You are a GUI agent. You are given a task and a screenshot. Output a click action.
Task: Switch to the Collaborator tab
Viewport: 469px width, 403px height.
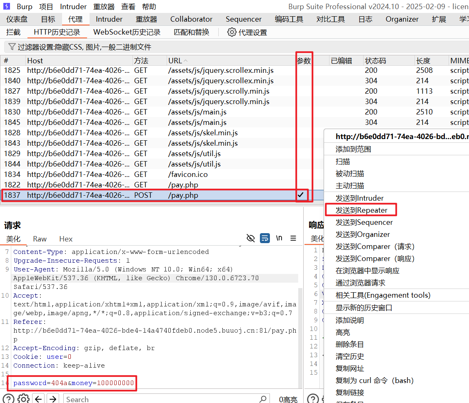191,19
